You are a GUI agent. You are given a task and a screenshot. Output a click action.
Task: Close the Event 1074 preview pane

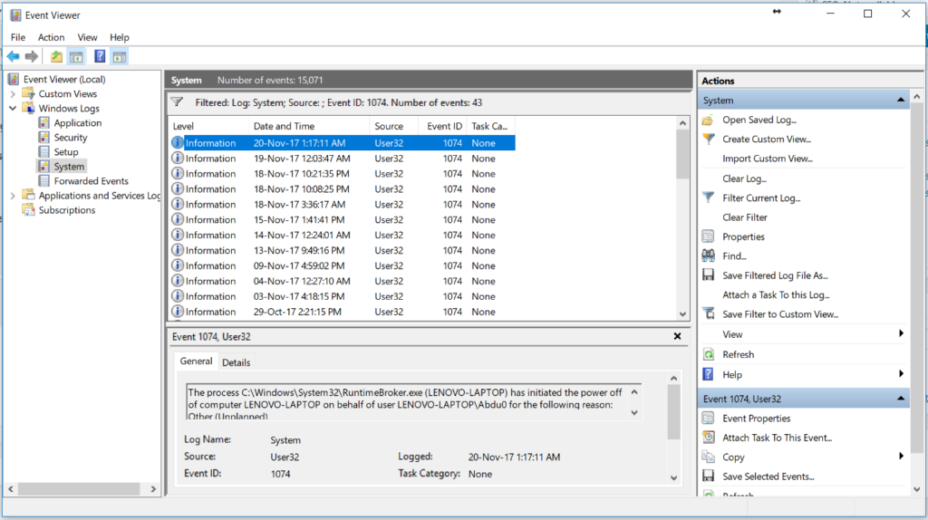(x=677, y=336)
